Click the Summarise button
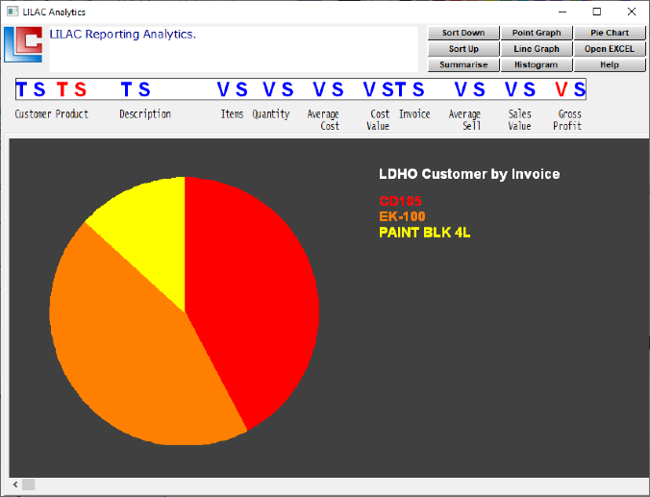This screenshot has height=497, width=650. (462, 64)
